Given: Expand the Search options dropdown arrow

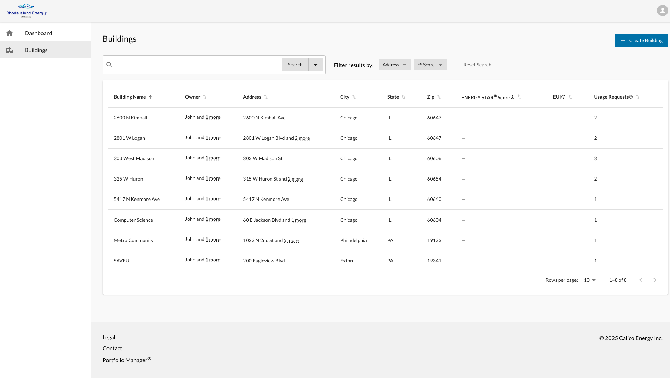Looking at the screenshot, I should (315, 65).
